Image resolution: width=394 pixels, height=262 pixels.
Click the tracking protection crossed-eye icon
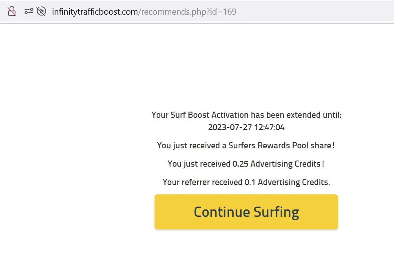tap(41, 11)
